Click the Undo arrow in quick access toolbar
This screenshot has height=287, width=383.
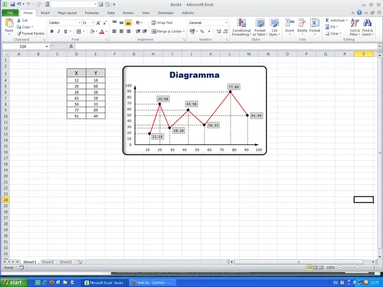coord(19,4)
